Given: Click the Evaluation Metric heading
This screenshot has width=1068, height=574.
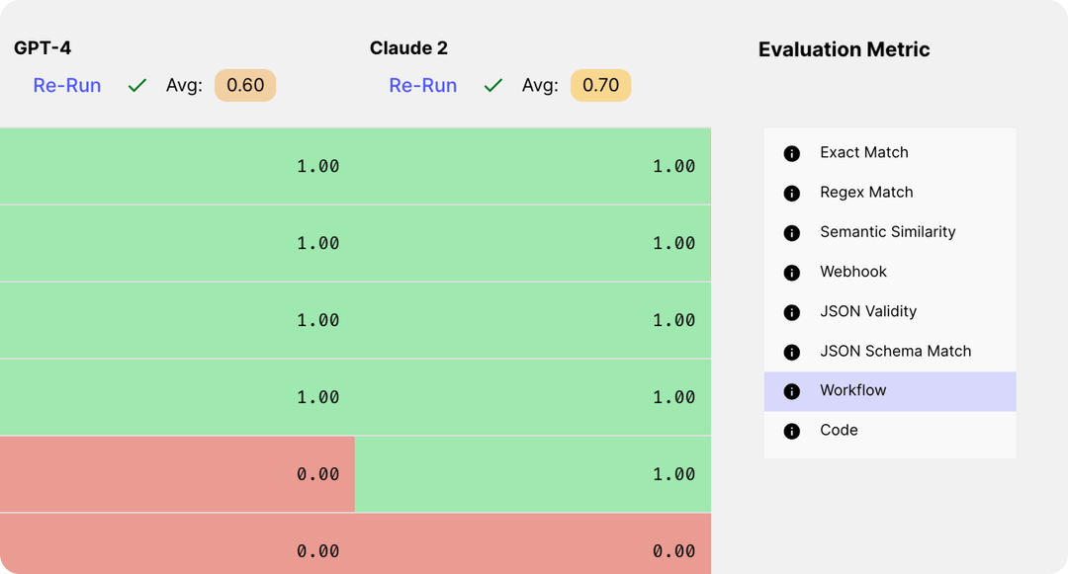Looking at the screenshot, I should point(844,49).
